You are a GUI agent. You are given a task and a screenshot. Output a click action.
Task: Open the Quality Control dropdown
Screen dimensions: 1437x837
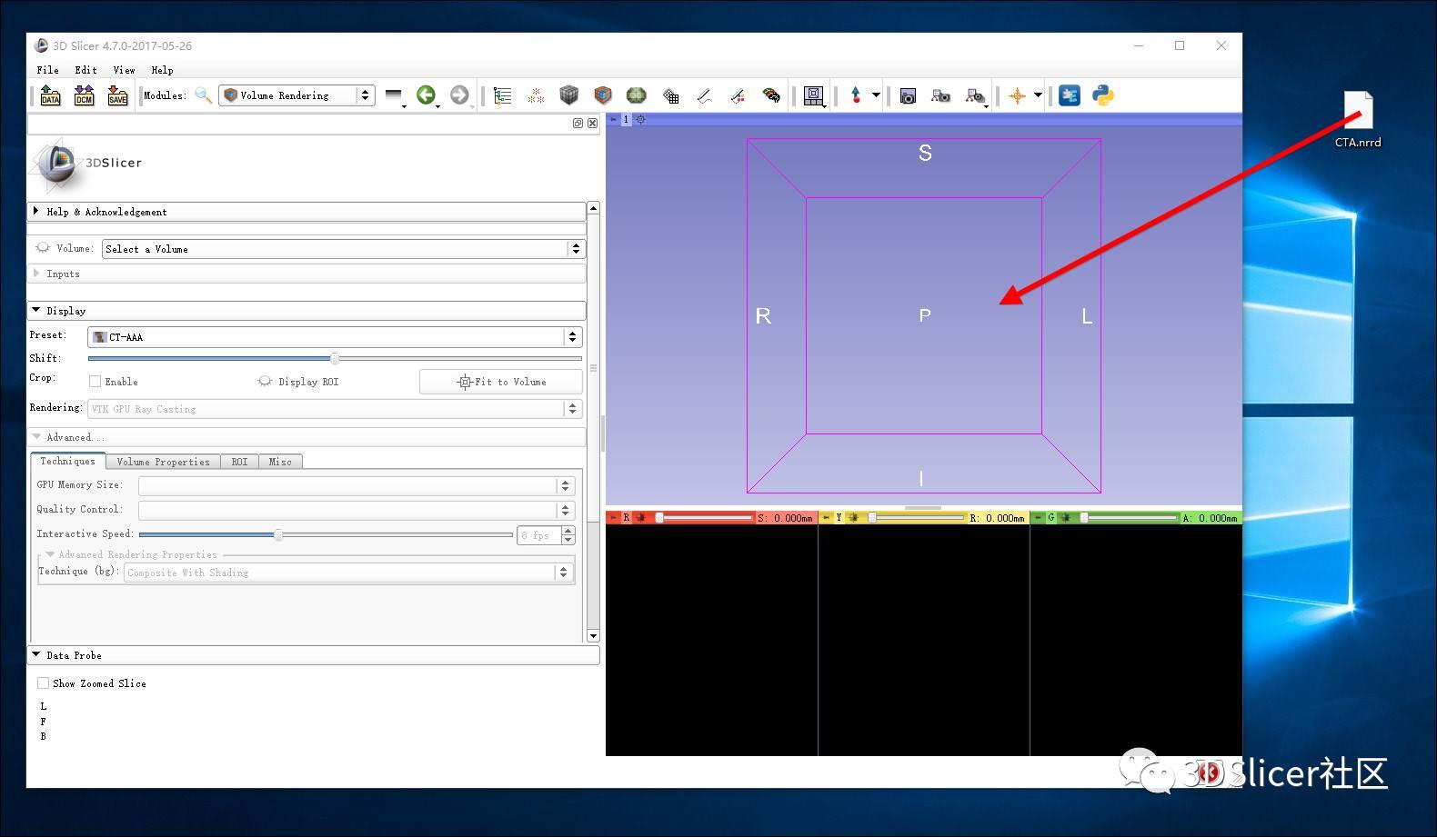point(357,510)
